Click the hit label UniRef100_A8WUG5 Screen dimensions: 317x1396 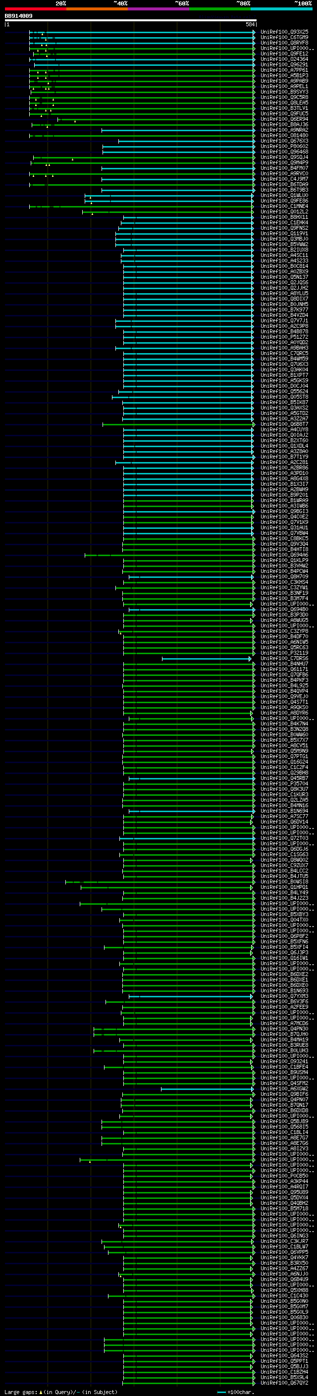coord(284,620)
